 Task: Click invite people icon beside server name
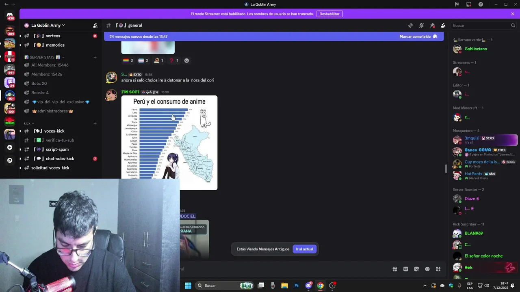point(95,25)
